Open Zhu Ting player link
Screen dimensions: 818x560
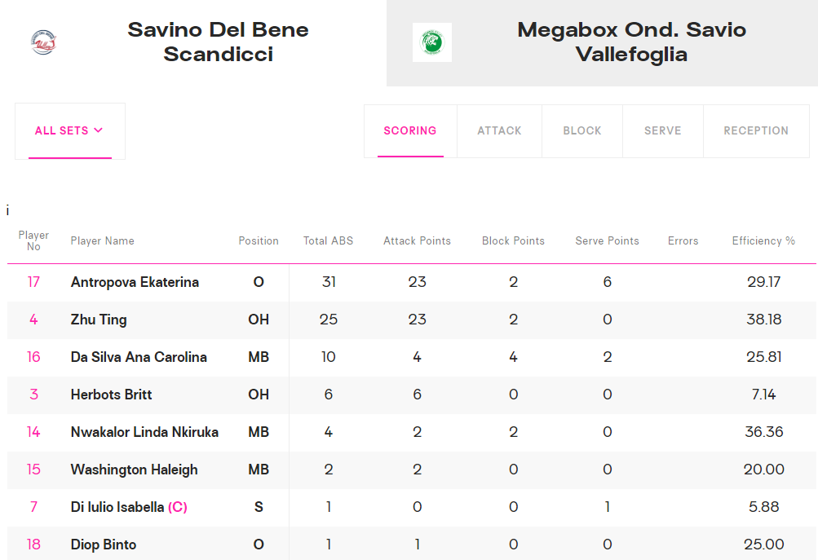point(99,320)
